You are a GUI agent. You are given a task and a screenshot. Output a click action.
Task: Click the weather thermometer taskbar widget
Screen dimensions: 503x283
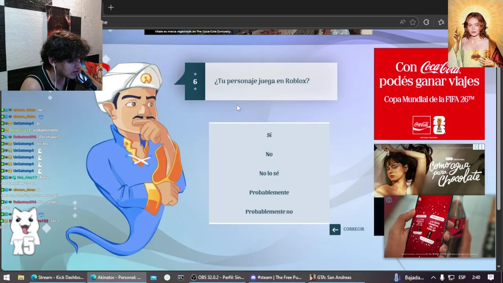409,277
